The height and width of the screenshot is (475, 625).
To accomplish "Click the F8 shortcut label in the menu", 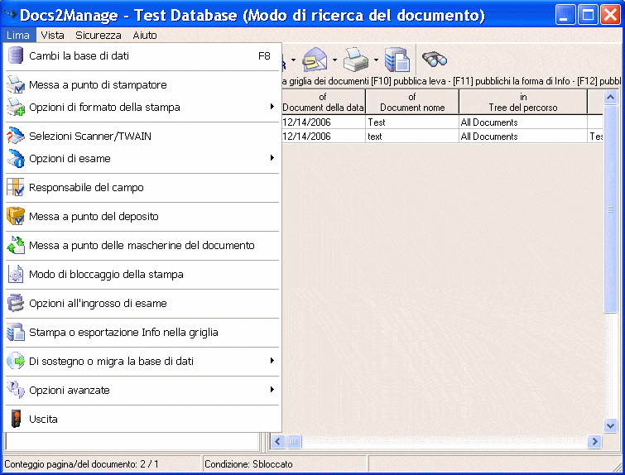I will tap(264, 55).
